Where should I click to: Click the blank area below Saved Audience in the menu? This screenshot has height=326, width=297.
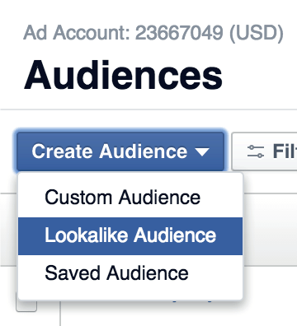[130, 296]
